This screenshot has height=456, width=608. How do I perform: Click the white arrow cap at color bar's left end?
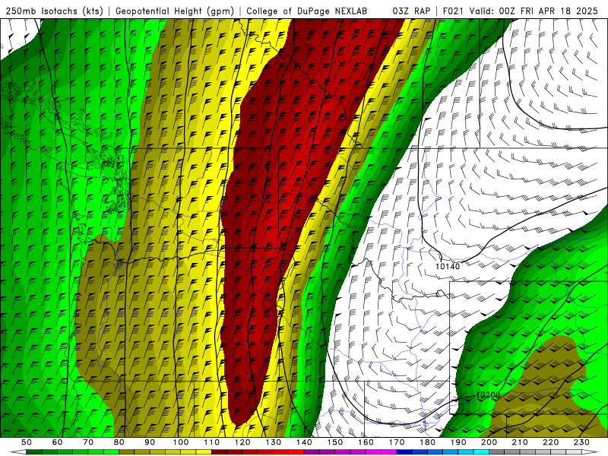coord(18,452)
